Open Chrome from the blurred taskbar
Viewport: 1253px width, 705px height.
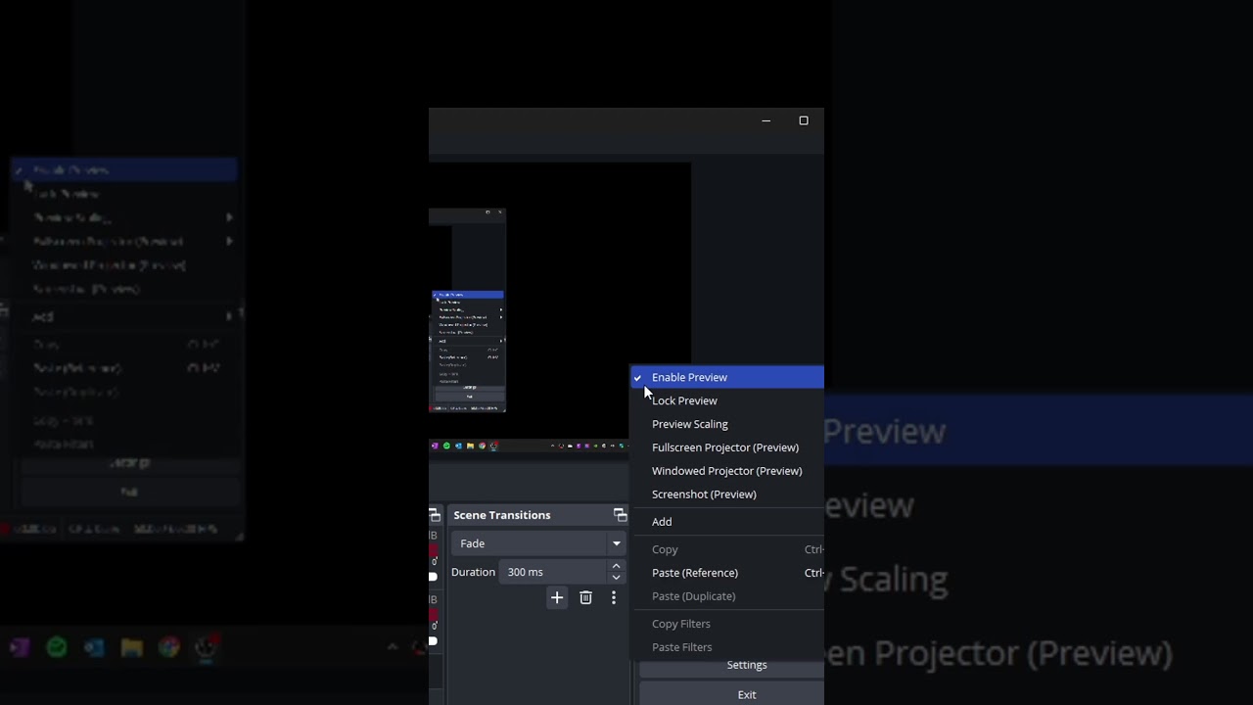169,647
